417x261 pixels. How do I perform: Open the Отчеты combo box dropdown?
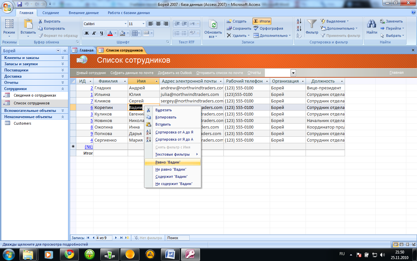[293, 73]
